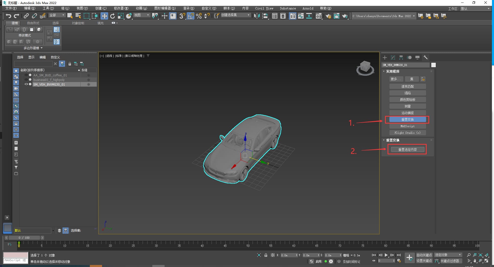Screen dimensions: 494x267
Task: Toggle Angle Snap icon in toolbar
Action: (x=190, y=16)
